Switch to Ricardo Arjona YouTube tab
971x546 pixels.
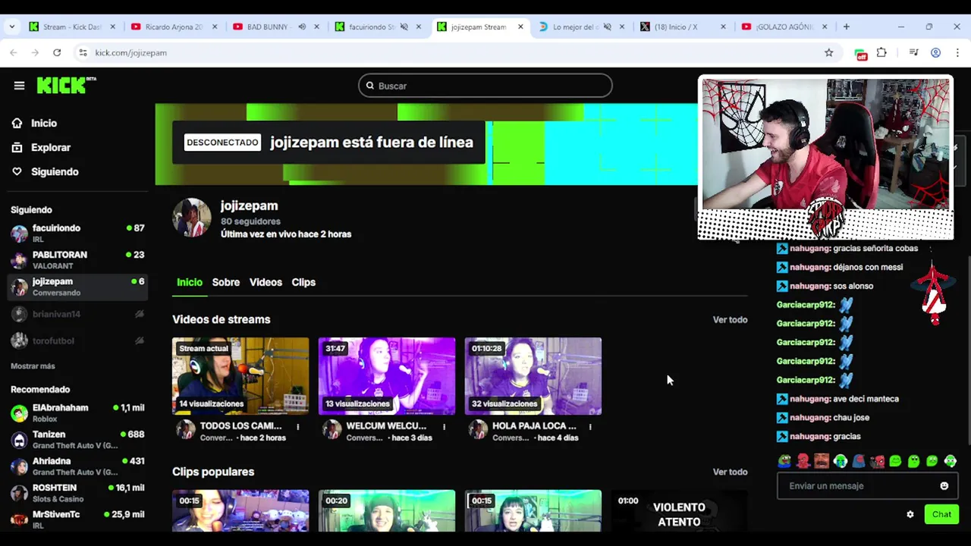pyautogui.click(x=174, y=27)
